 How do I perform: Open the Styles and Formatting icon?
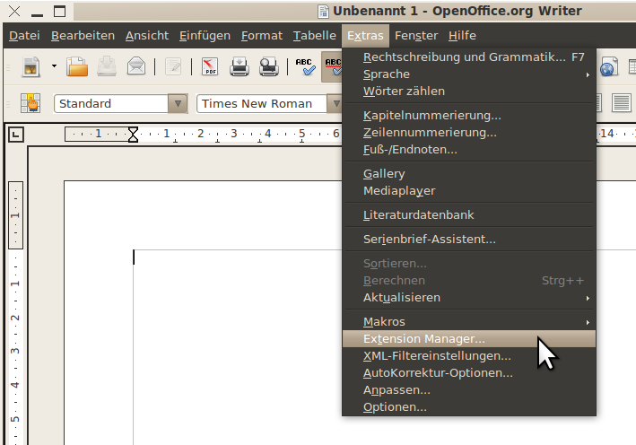coord(31,103)
